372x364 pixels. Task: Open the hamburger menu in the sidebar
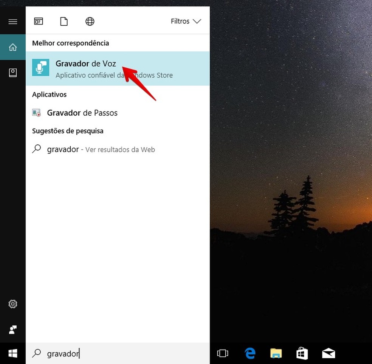(x=12, y=21)
